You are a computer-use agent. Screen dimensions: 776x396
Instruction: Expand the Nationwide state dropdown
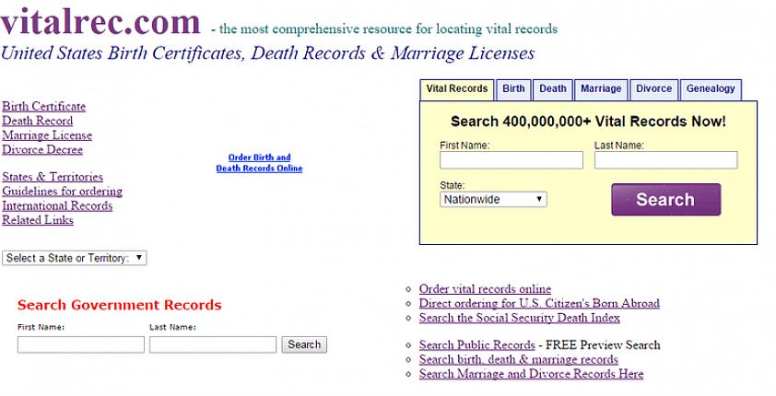click(x=493, y=199)
